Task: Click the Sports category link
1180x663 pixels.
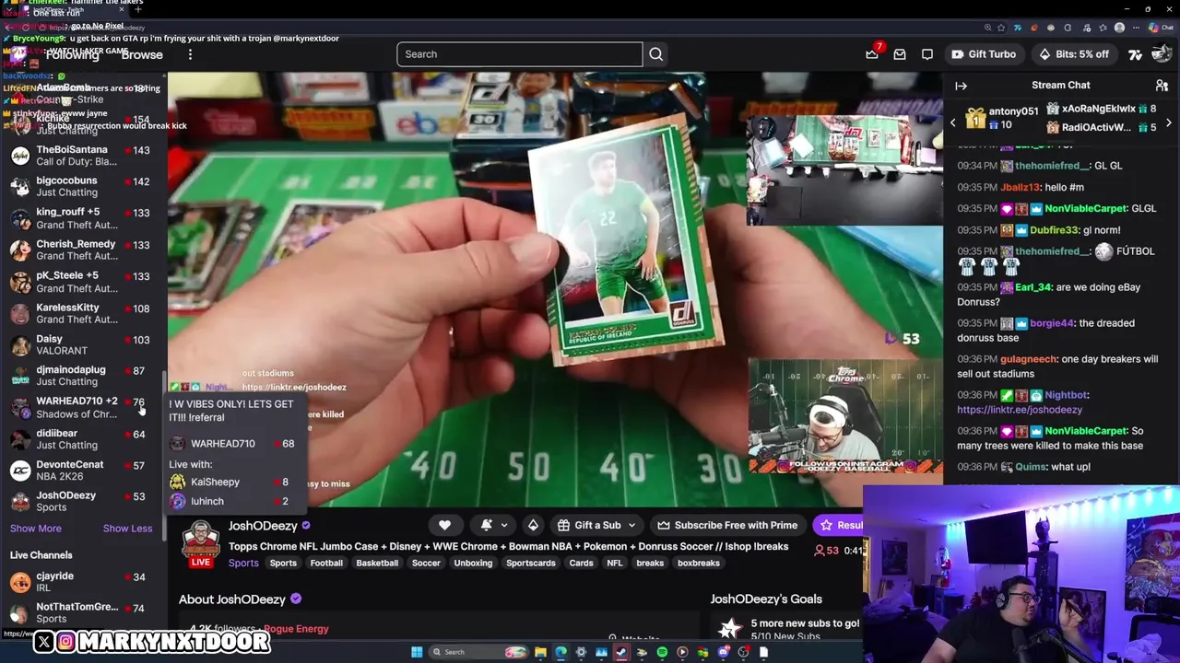Action: (x=243, y=563)
